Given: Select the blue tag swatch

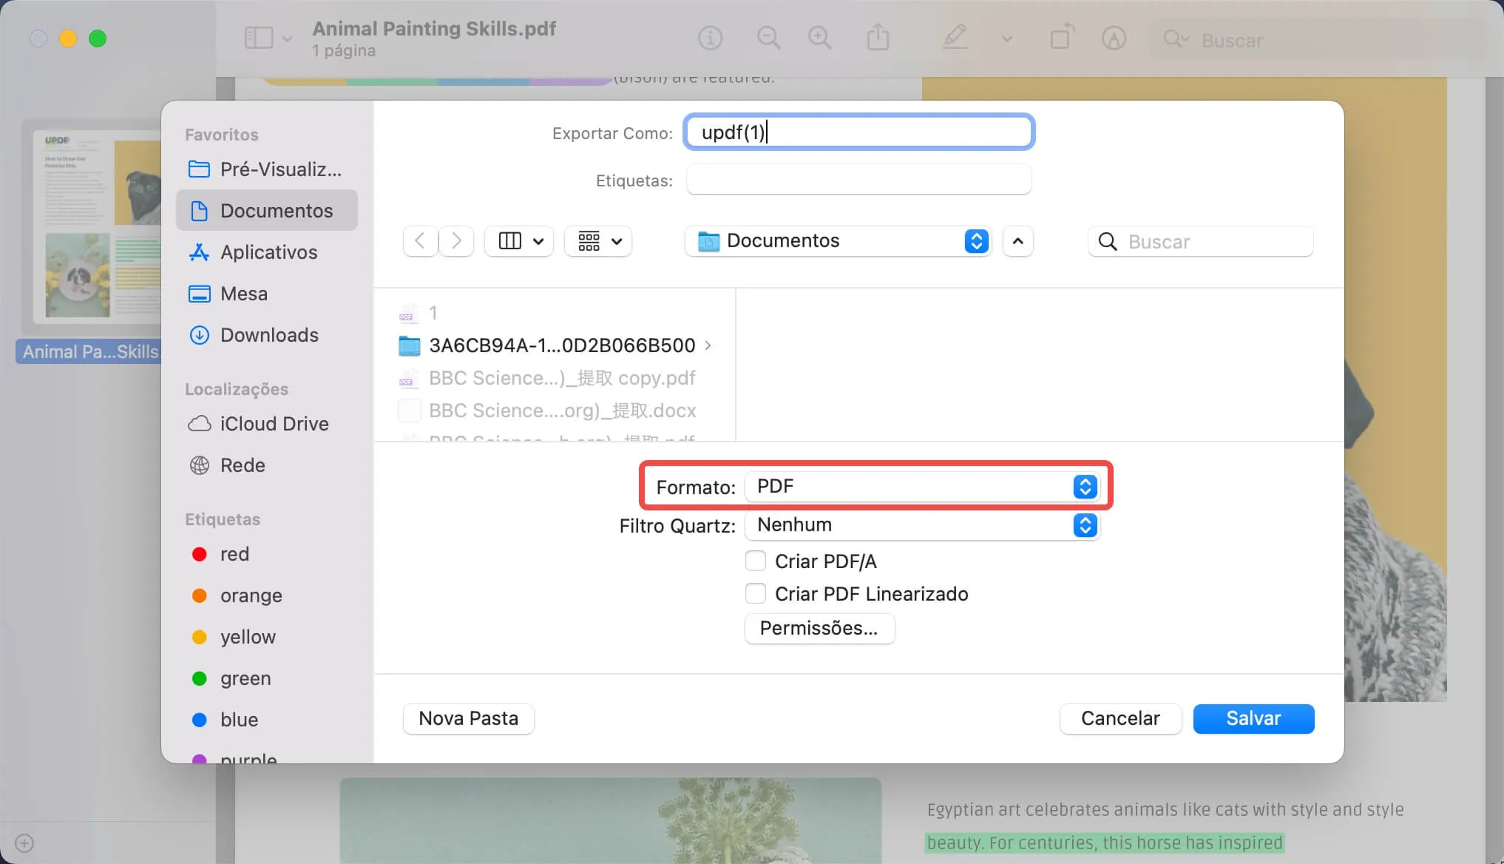Looking at the screenshot, I should [x=198, y=719].
